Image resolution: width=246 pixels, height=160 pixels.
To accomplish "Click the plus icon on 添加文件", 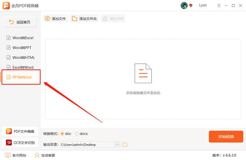I will 47,18.
